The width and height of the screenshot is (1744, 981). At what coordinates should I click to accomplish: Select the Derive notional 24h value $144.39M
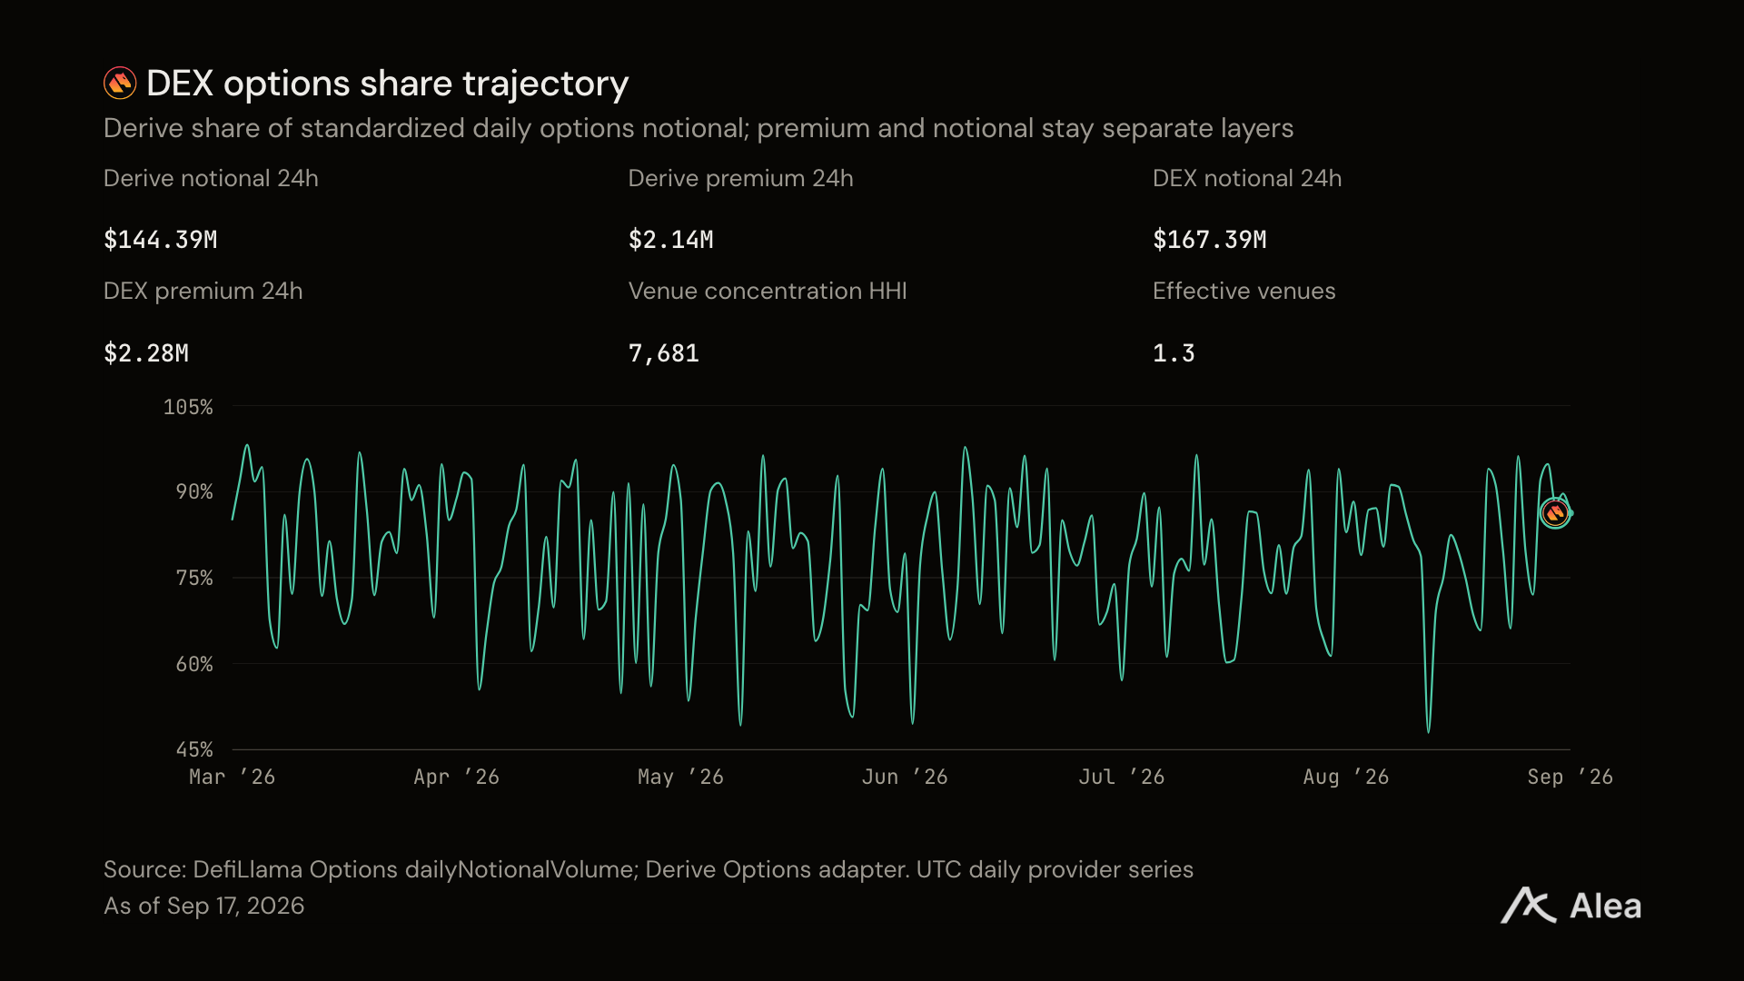[x=161, y=240]
